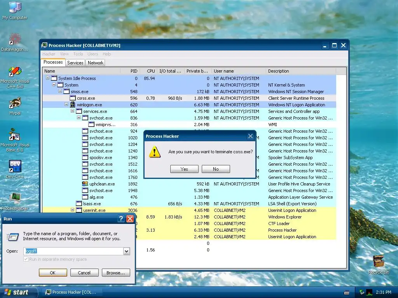Collapse the System process node
This screenshot has height=298, width=398.
(54, 85)
